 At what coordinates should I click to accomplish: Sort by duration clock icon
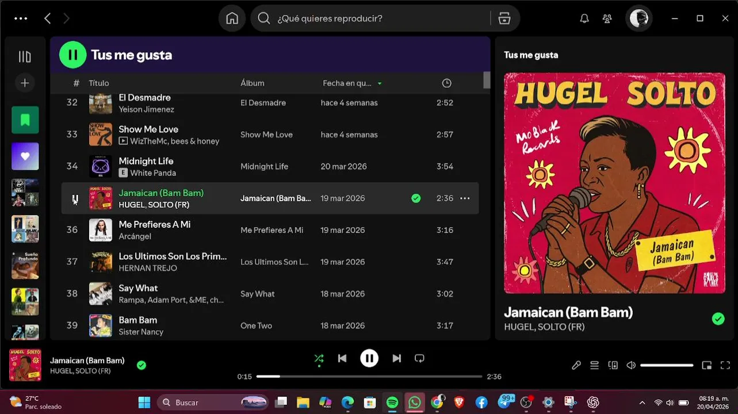pos(446,83)
